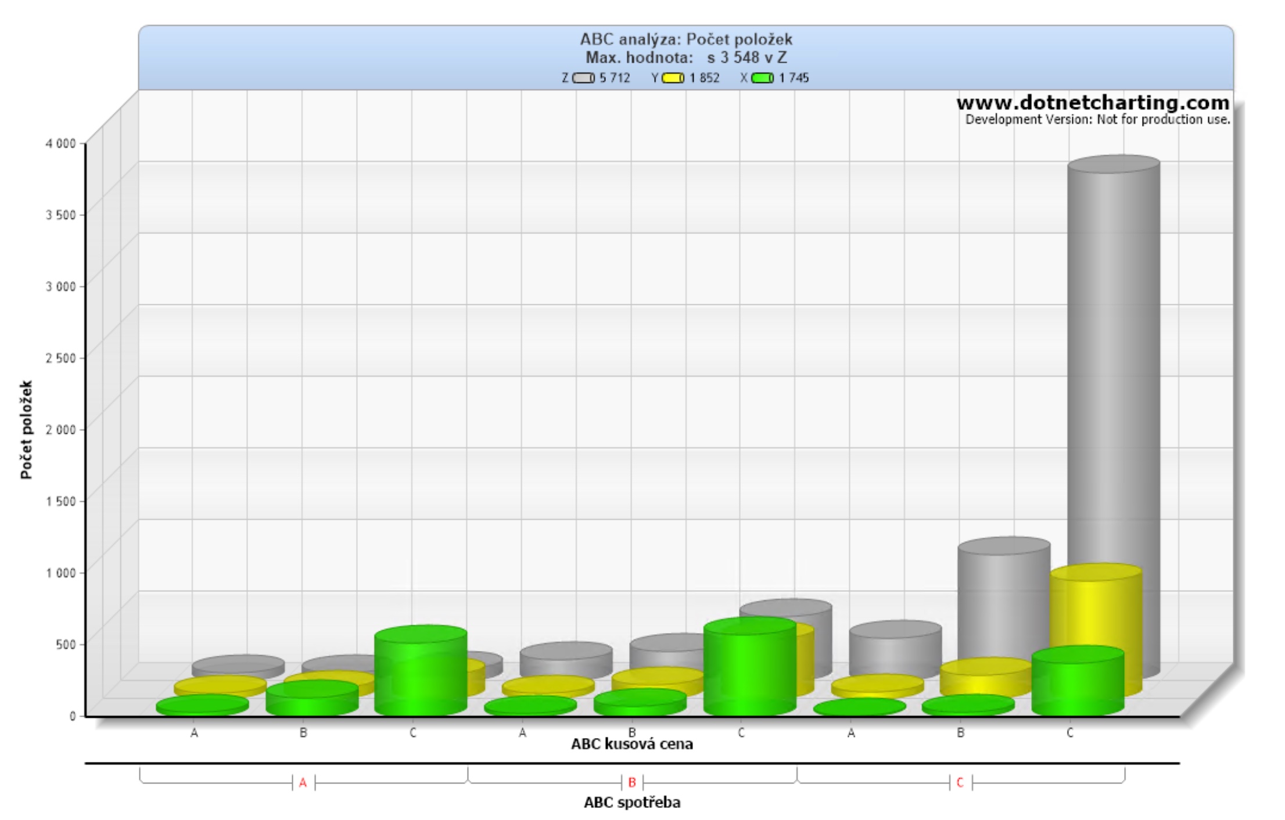The height and width of the screenshot is (820, 1285).
Task: Click the 'ABC kusová cena' axis title
Action: coord(632,744)
